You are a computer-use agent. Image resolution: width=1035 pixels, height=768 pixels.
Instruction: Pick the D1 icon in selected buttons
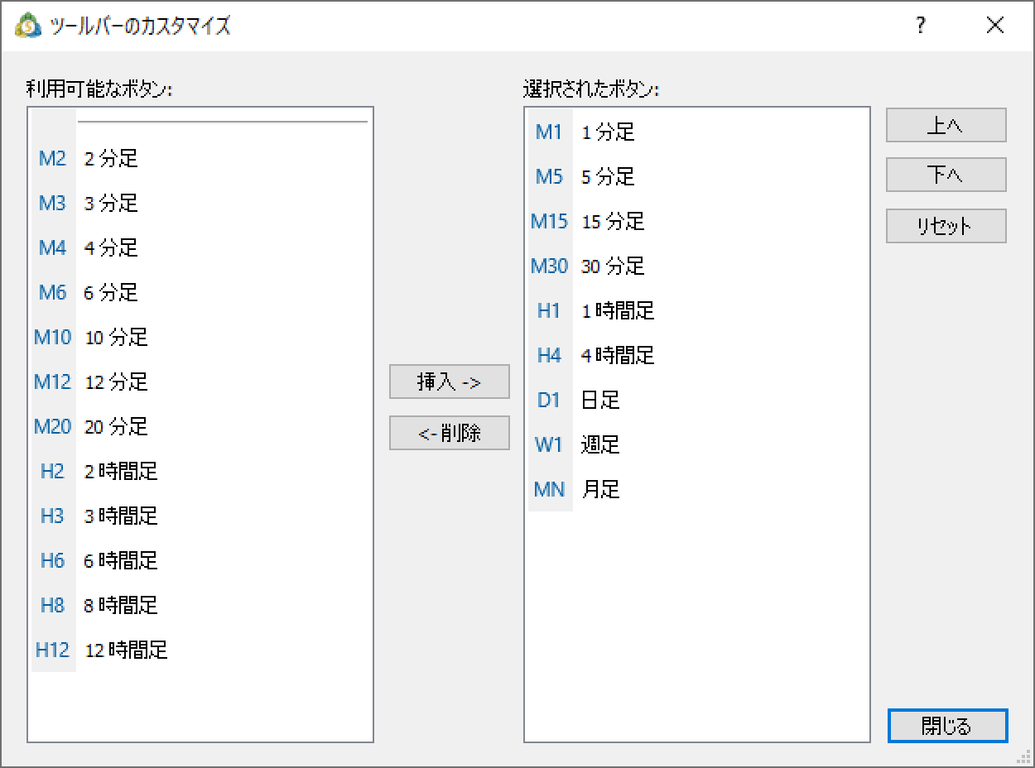549,400
